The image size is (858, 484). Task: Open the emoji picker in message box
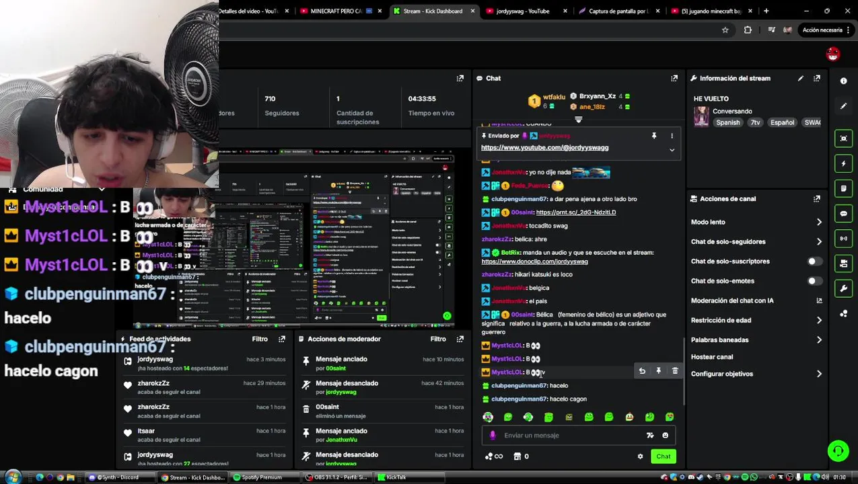coord(665,436)
